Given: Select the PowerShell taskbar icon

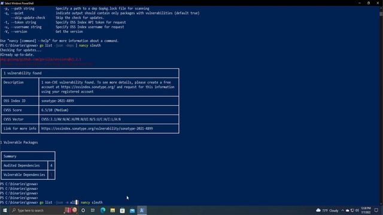Looking at the screenshot, I should (x=142, y=210).
